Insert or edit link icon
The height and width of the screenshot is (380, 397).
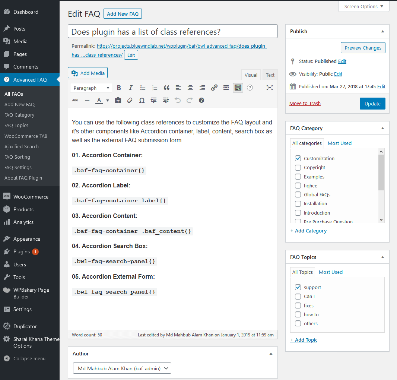click(214, 88)
